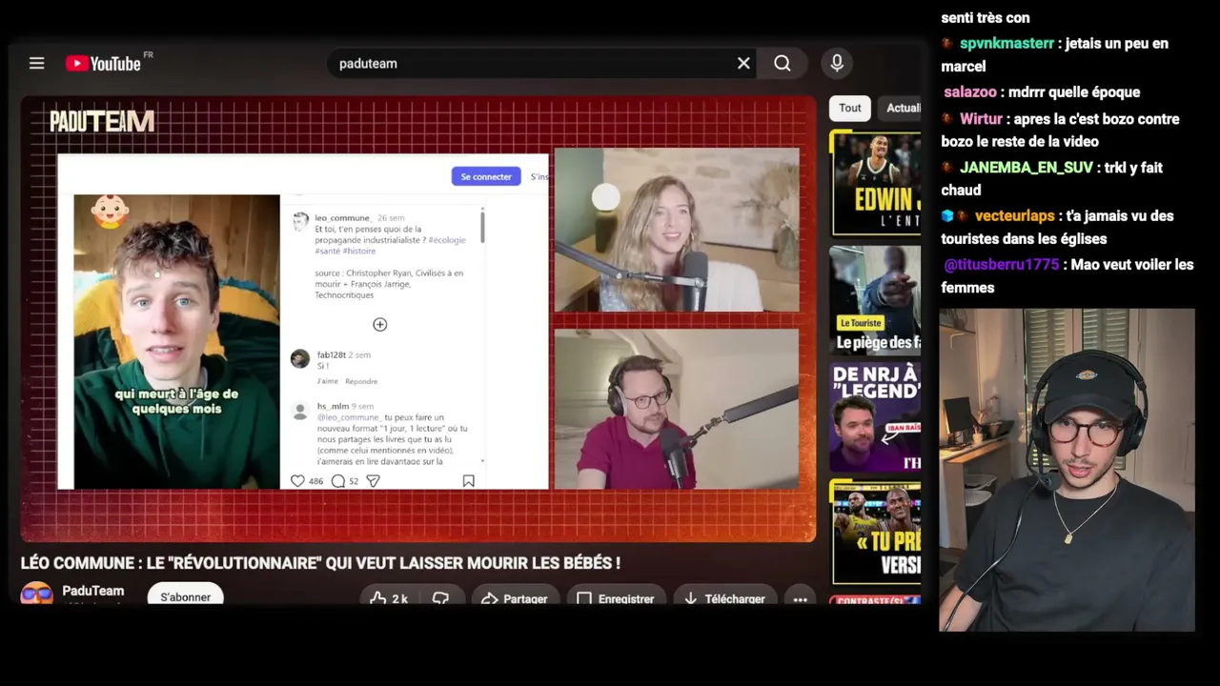Click chat username spvnkmasterr
This screenshot has height=686, width=1220.
point(1006,44)
